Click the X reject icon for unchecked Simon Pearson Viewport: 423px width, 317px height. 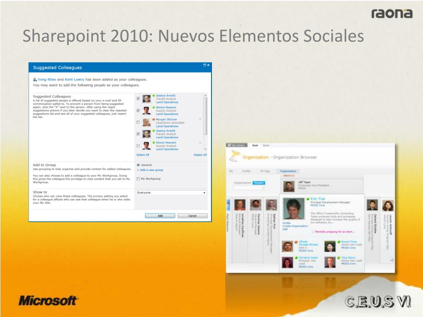pos(200,142)
